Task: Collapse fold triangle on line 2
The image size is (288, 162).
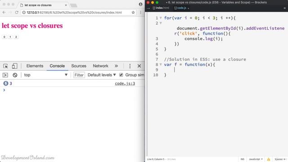Action: (161, 23)
